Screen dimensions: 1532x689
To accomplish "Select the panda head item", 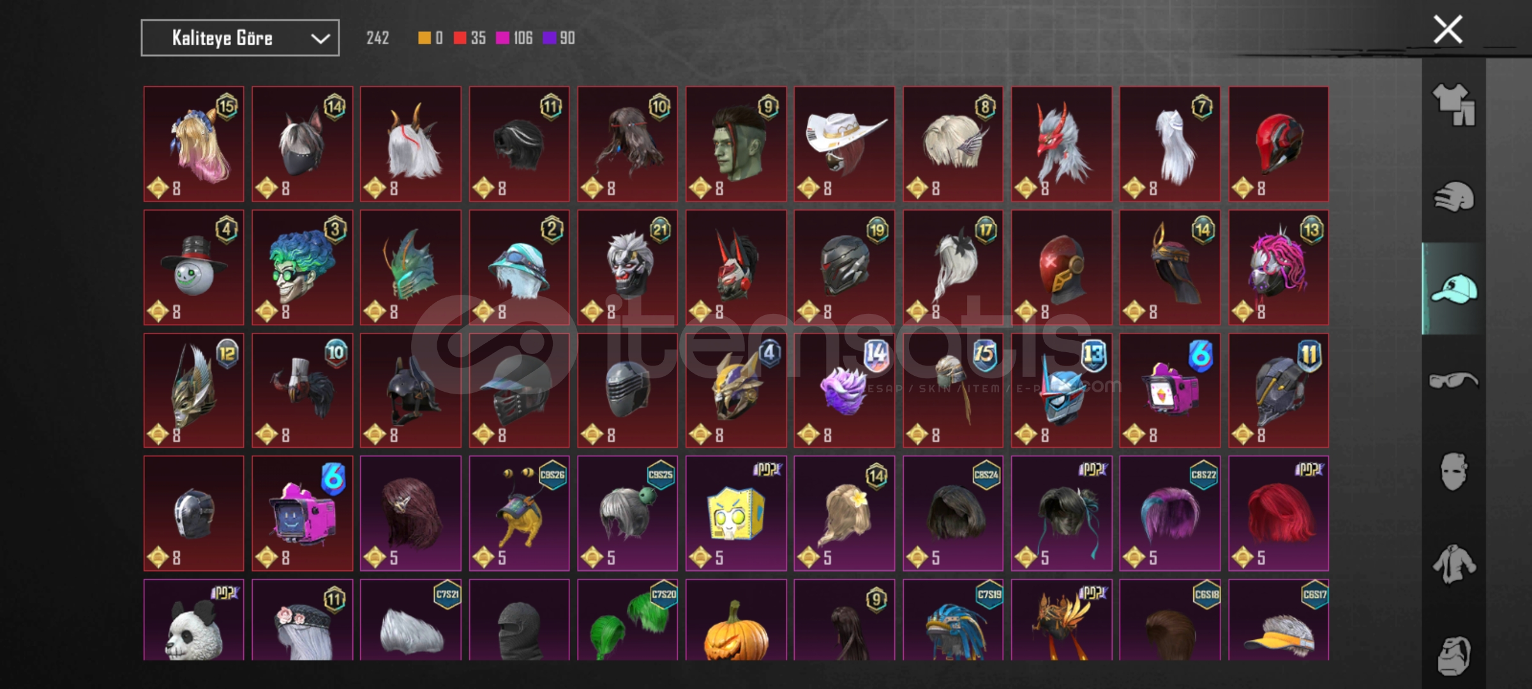I will [194, 619].
